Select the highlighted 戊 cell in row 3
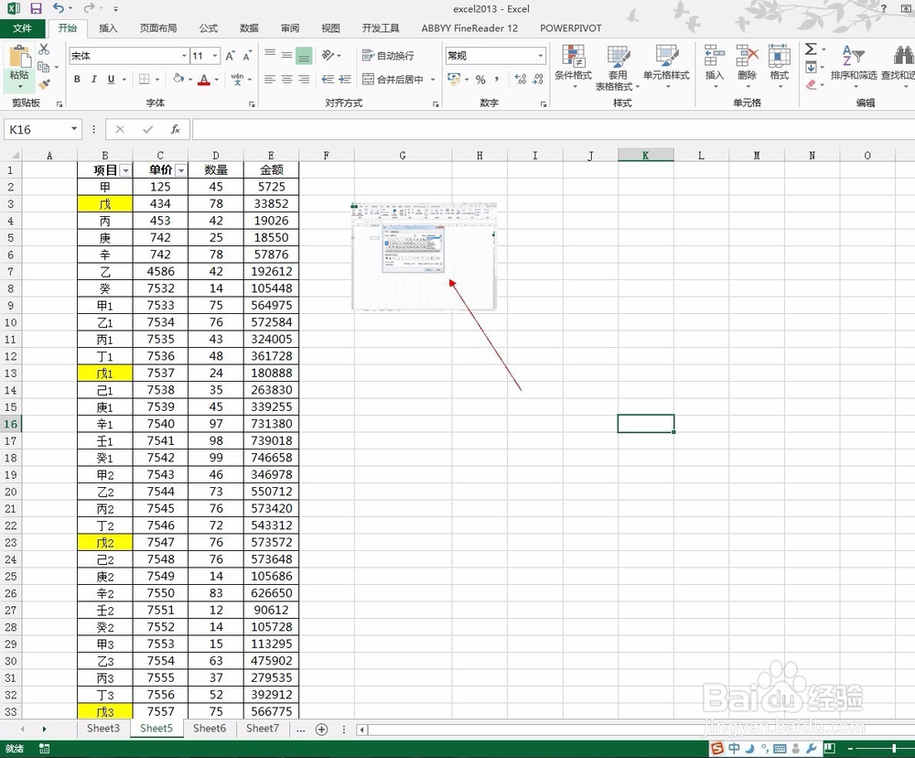 (x=103, y=203)
